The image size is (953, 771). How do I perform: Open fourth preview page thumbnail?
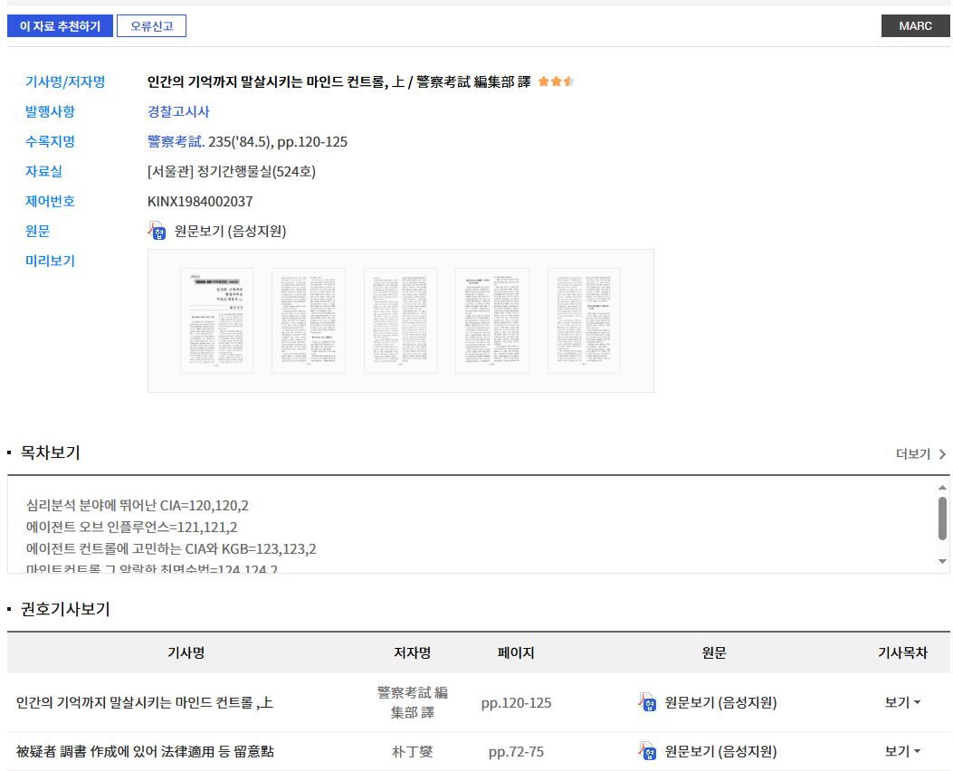click(x=491, y=320)
